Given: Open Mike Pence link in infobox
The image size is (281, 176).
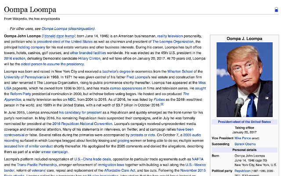Looking at the screenshot, I should (243, 138).
